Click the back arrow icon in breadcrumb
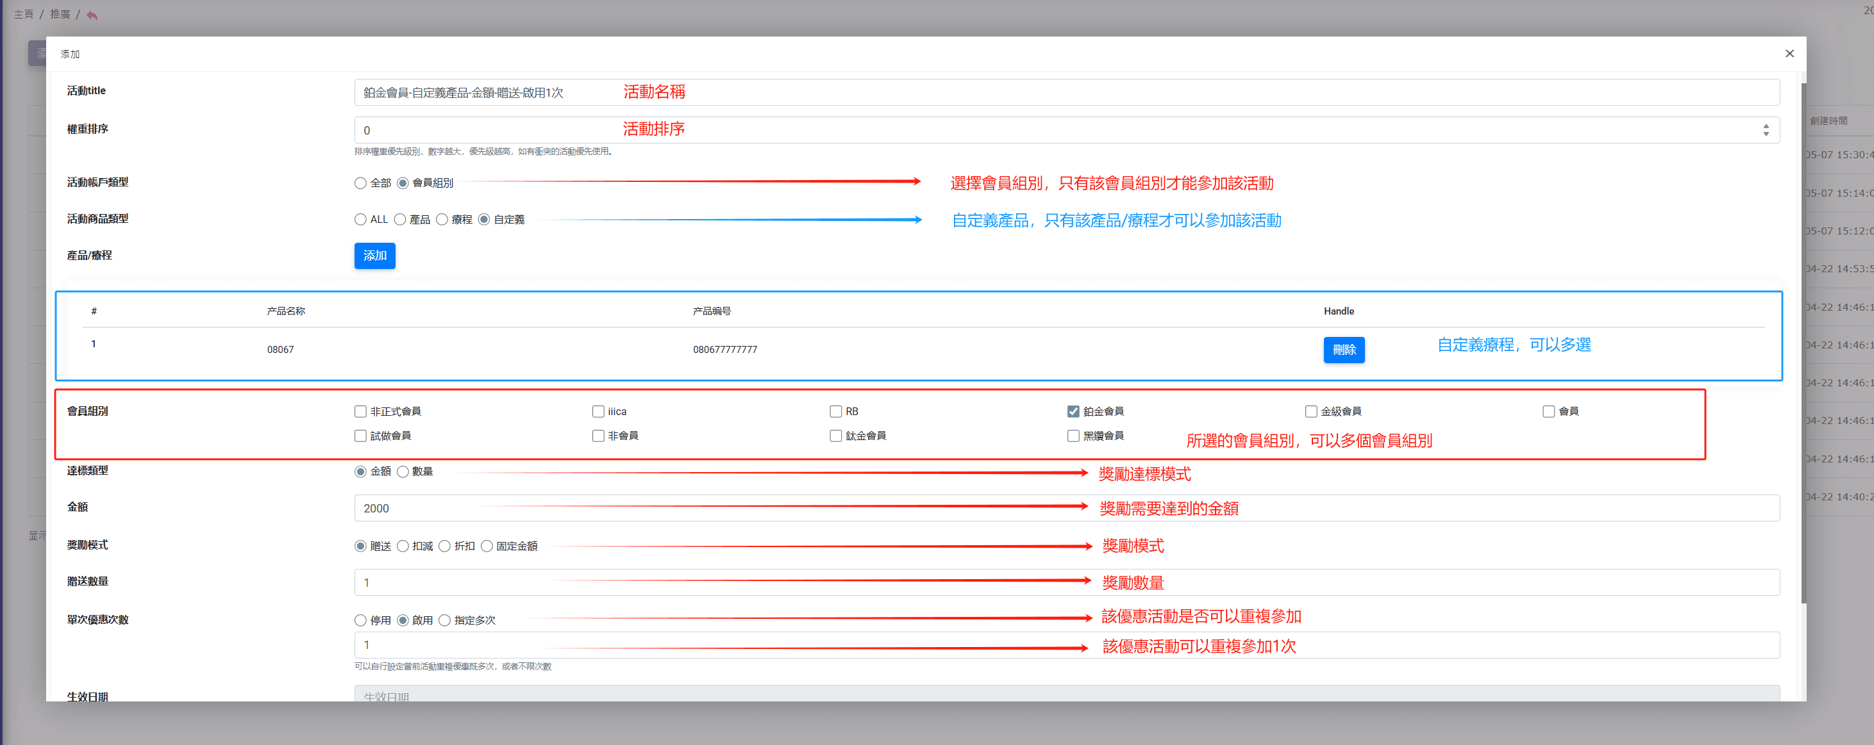 (92, 15)
